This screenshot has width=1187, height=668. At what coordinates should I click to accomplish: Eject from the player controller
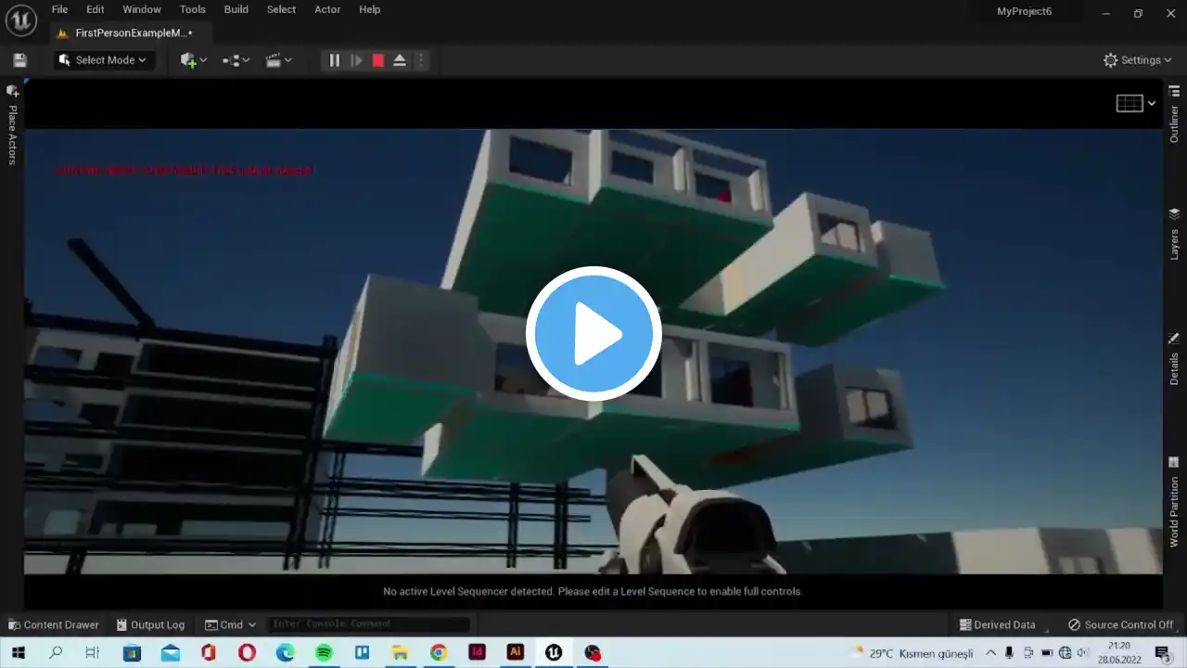pos(400,60)
